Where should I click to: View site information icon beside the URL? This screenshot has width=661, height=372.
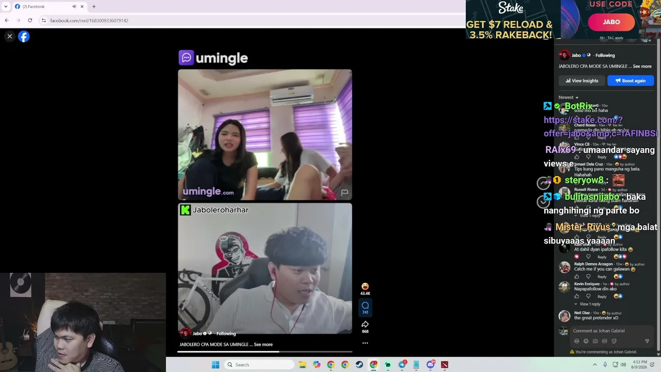click(44, 21)
